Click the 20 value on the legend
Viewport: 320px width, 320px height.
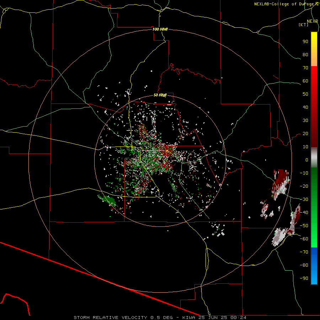[x=305, y=134]
